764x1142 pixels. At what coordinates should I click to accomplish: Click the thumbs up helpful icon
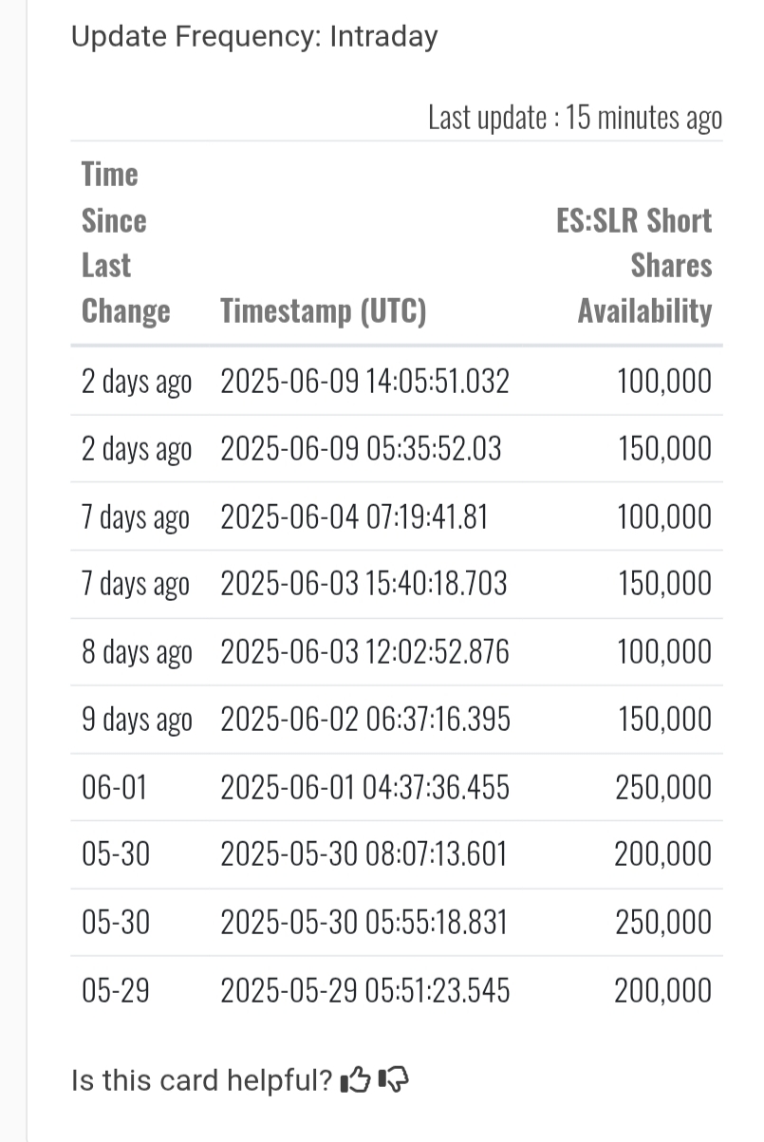tap(355, 1079)
